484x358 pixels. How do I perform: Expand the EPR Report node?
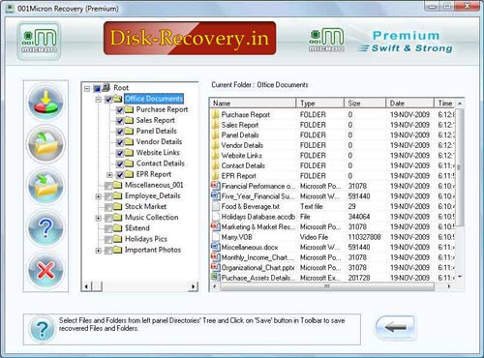109,175
